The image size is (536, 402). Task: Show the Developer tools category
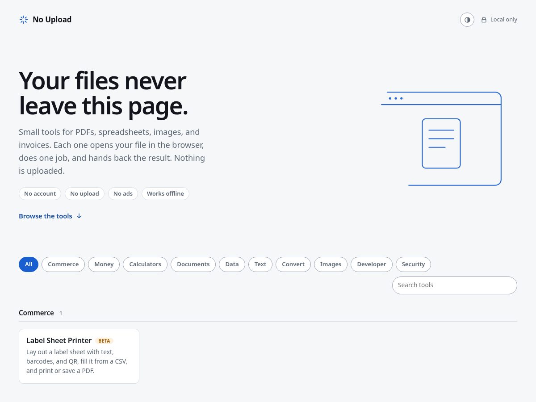(371, 264)
